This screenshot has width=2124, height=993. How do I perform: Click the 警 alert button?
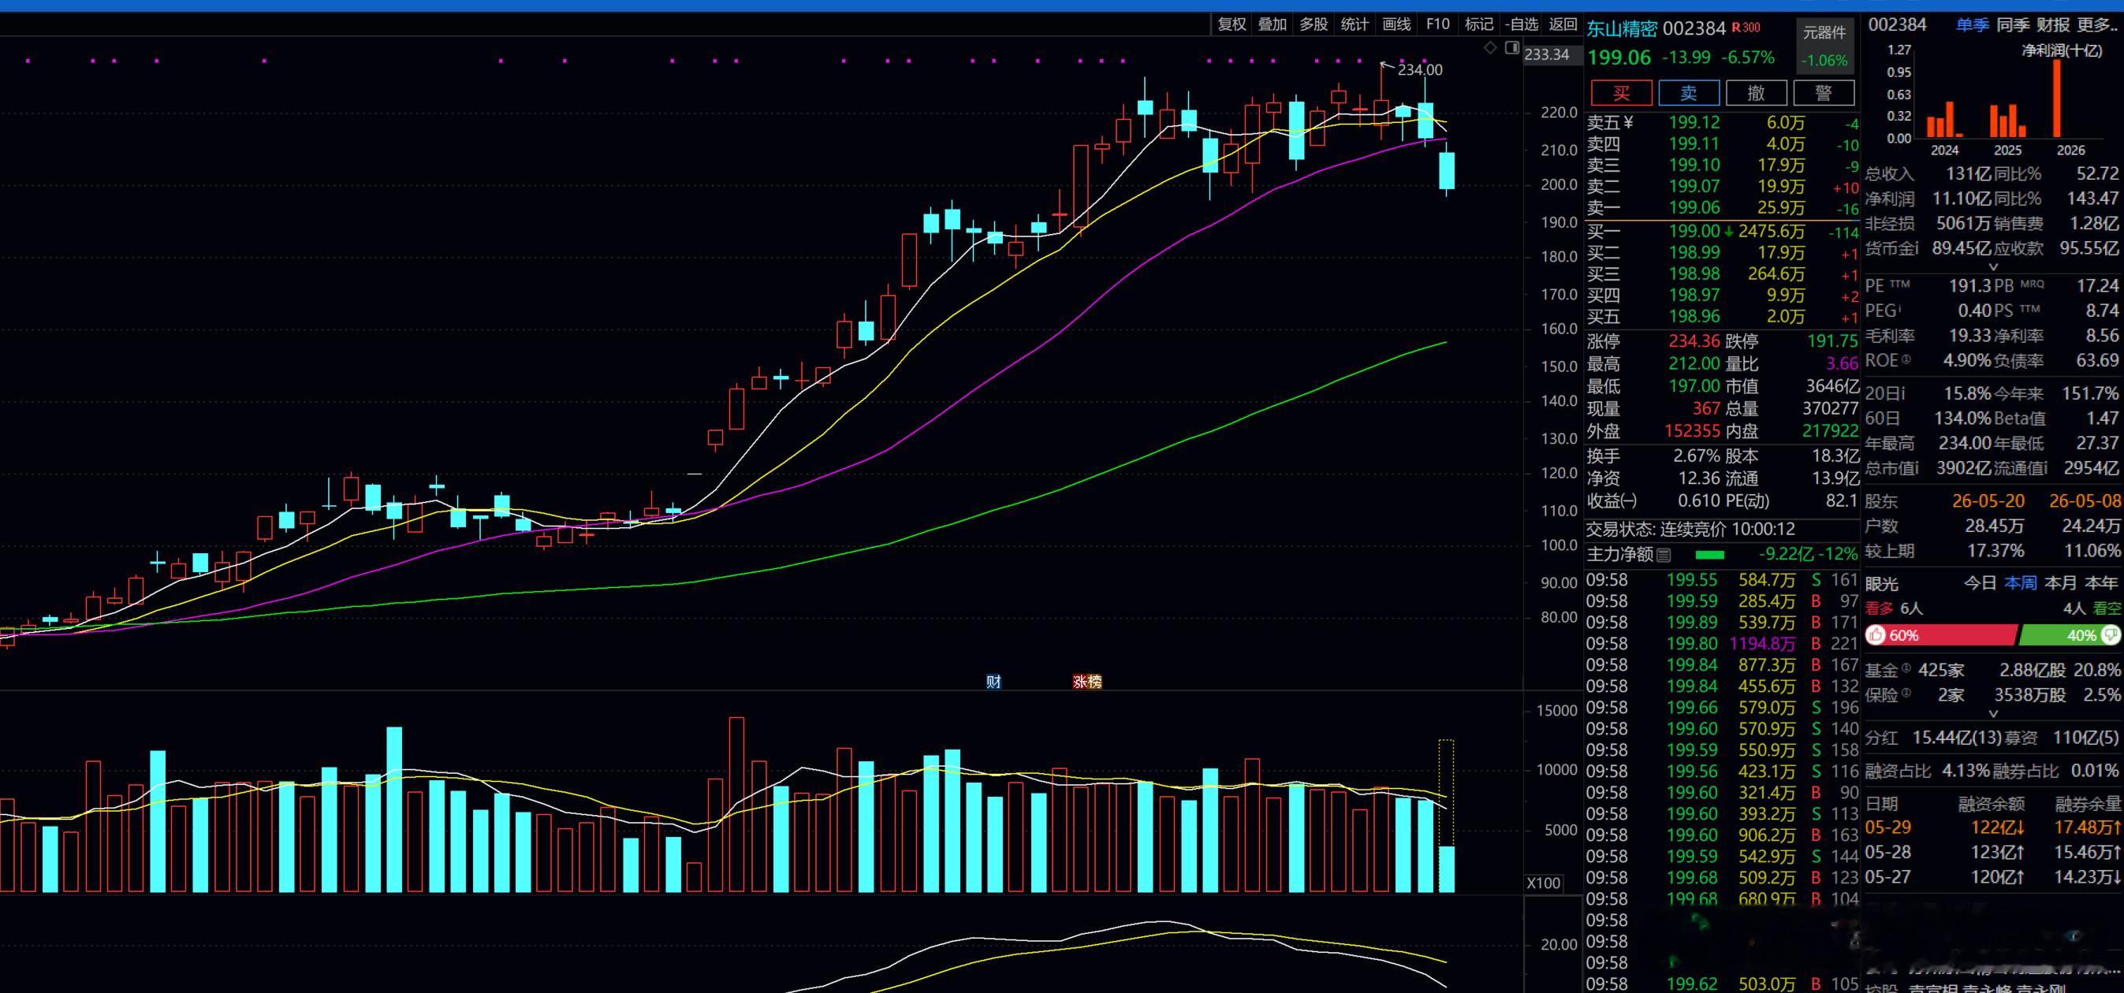1824,93
